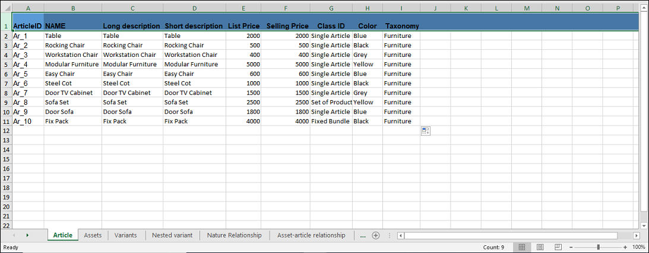Open the Nested variant sheet tab
Screen dimensions: 649x253
172,235
